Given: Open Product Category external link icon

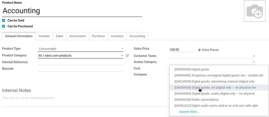Looking at the screenshot, I should (x=127, y=56).
